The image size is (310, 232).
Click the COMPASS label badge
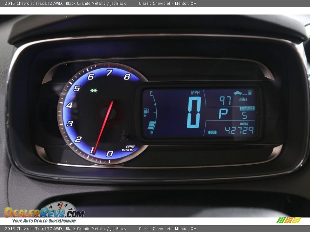click(x=247, y=109)
